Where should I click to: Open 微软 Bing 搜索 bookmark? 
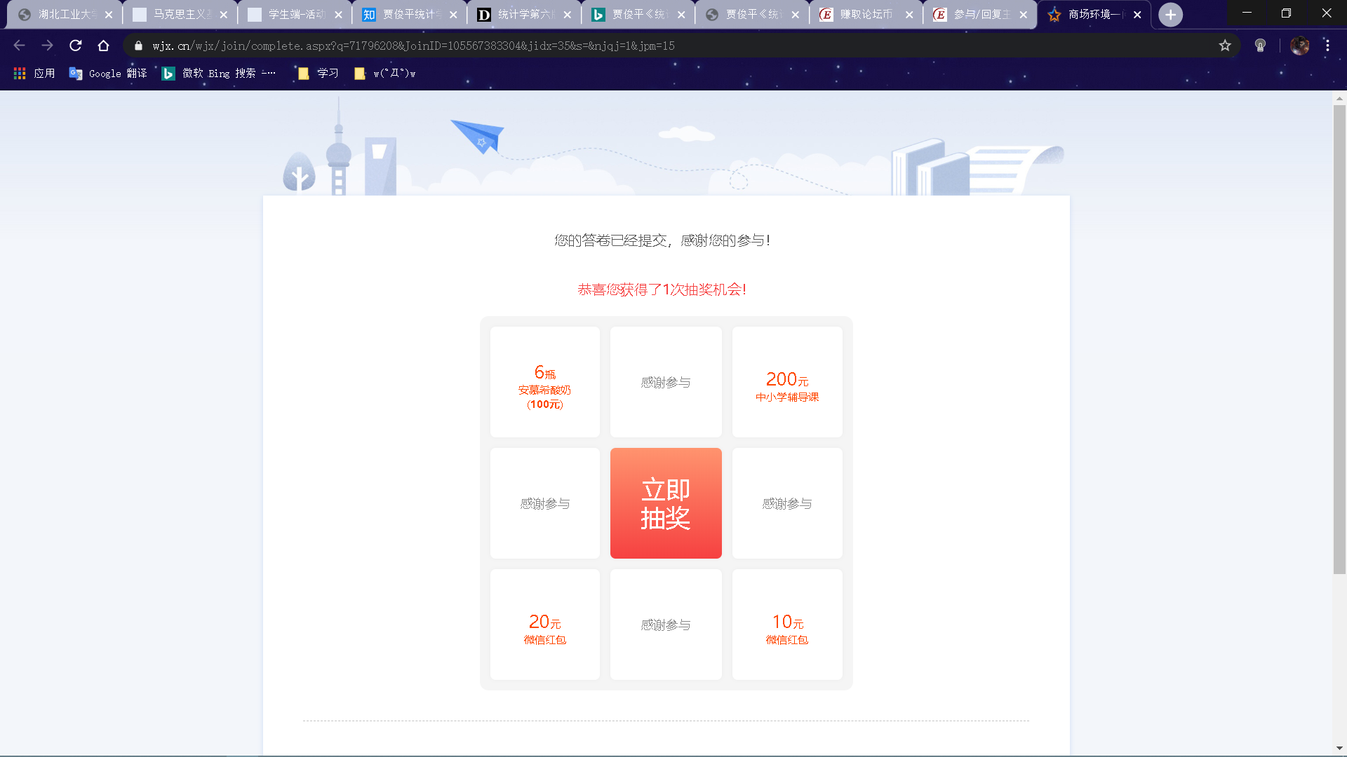pyautogui.click(x=217, y=74)
